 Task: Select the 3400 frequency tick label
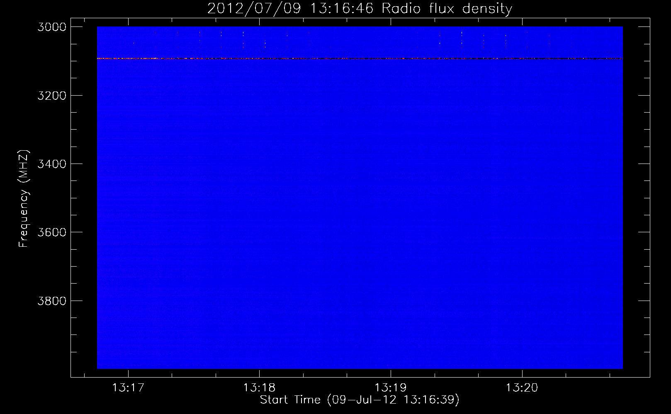click(52, 164)
